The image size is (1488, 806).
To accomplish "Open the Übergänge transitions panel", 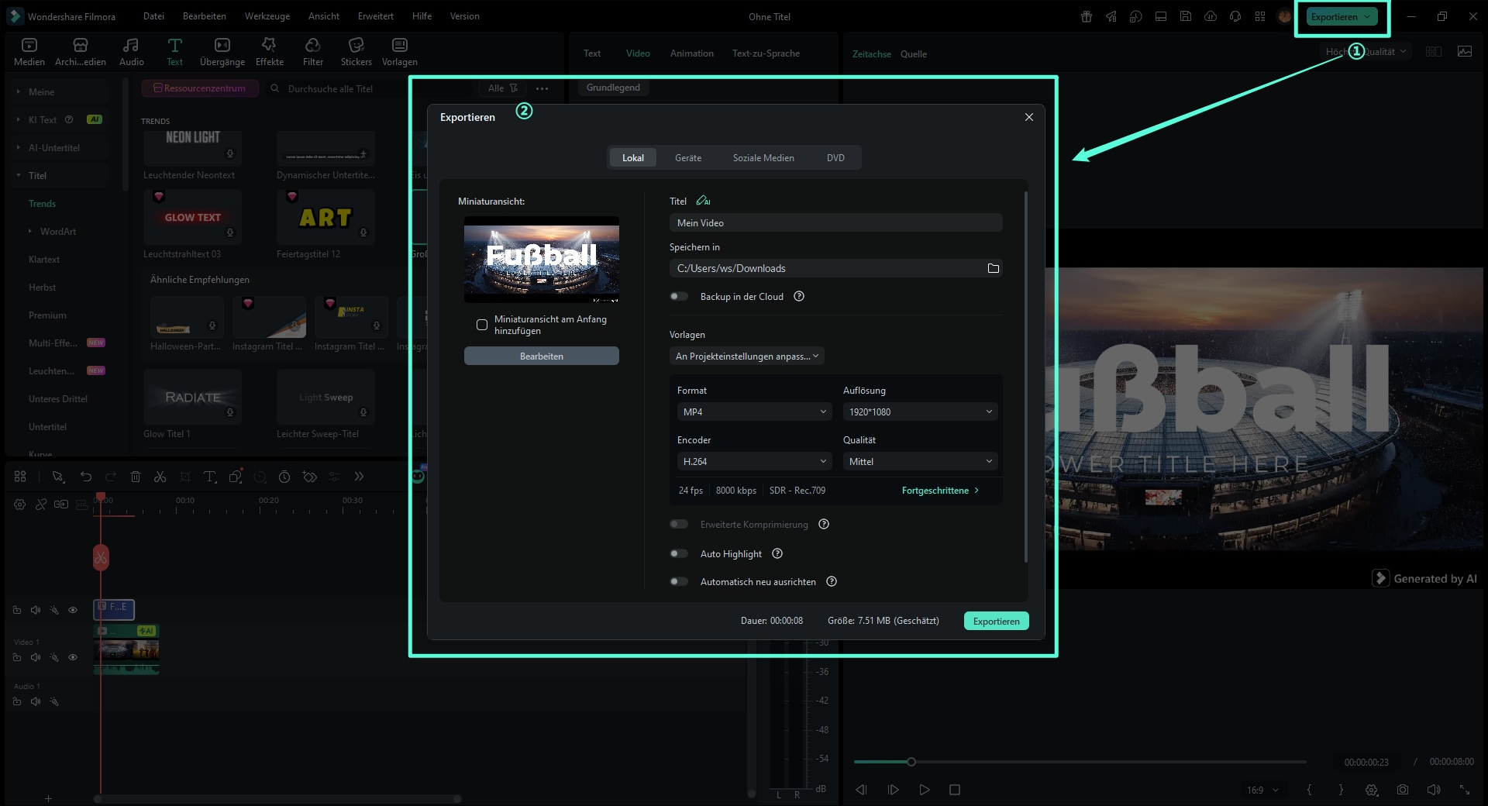I will coord(222,52).
